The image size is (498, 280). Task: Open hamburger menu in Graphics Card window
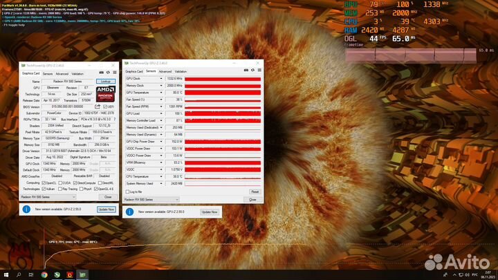pos(115,73)
